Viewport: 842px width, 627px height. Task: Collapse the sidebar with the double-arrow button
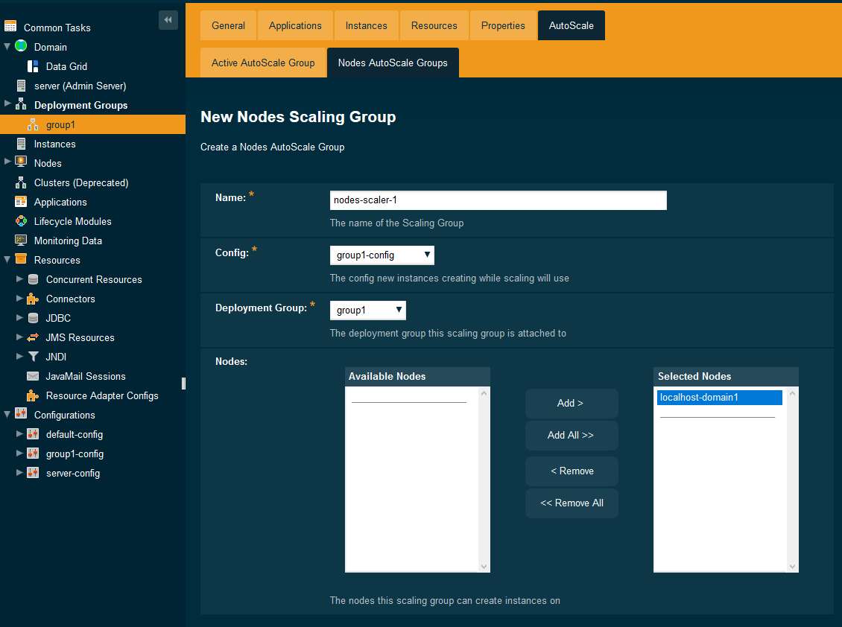coord(168,20)
